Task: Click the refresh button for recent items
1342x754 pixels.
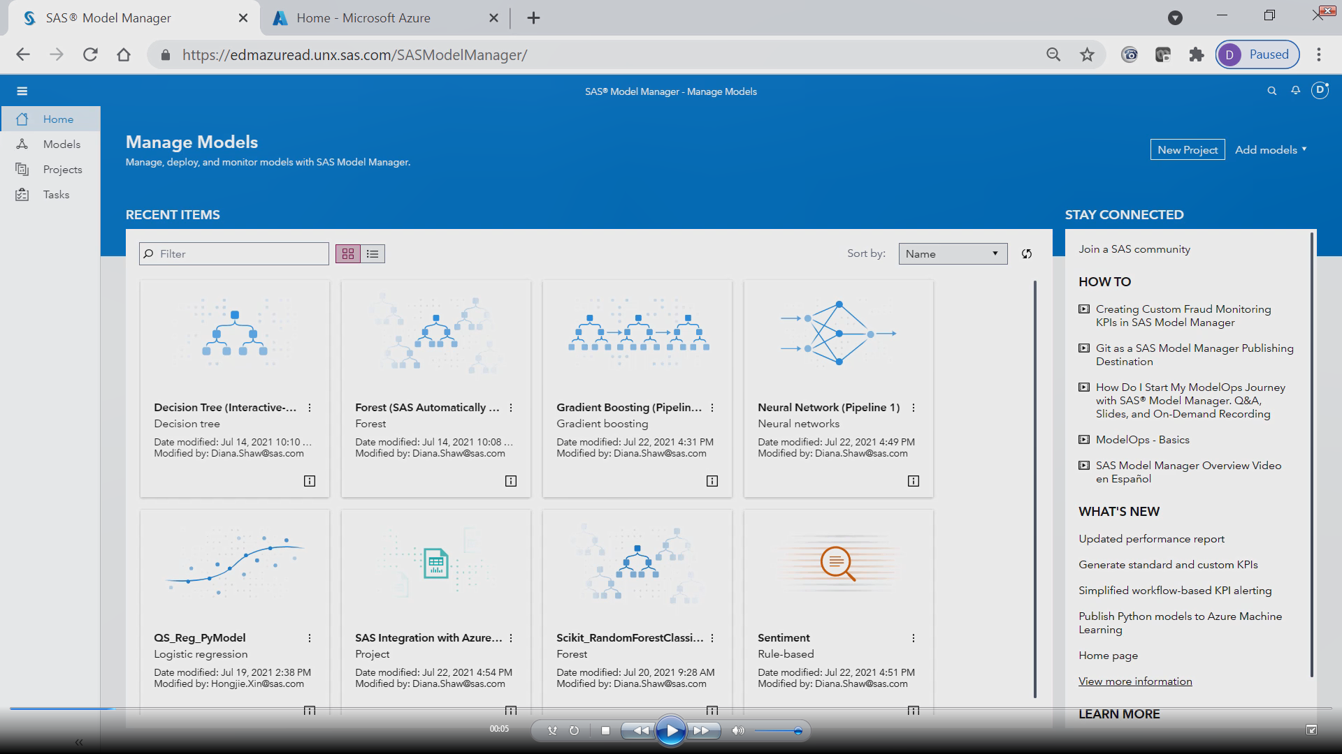Action: [x=1026, y=253]
